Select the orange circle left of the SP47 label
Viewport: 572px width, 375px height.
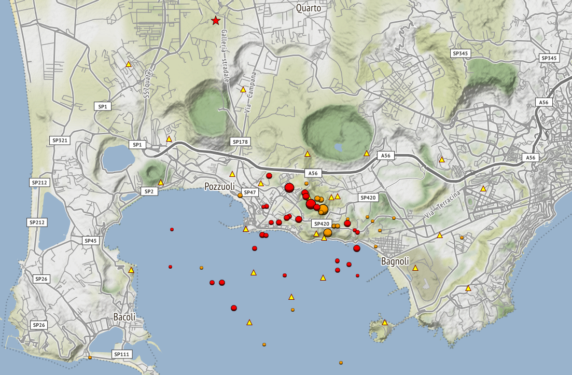coord(240,196)
